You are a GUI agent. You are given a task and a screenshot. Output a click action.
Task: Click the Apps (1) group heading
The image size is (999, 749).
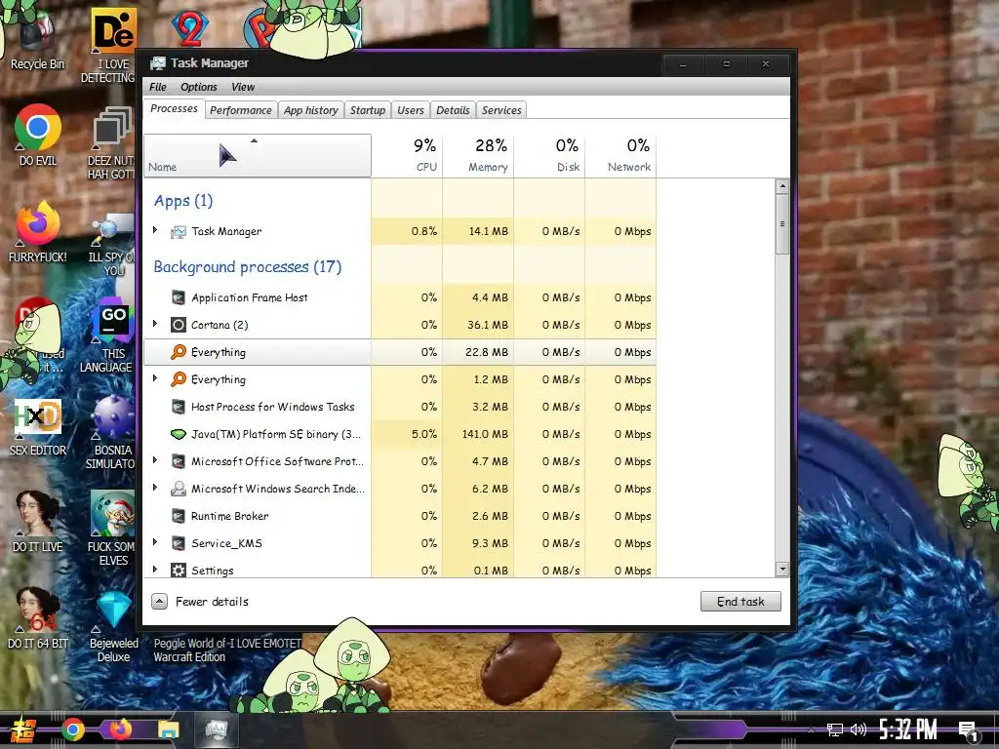pyautogui.click(x=182, y=201)
